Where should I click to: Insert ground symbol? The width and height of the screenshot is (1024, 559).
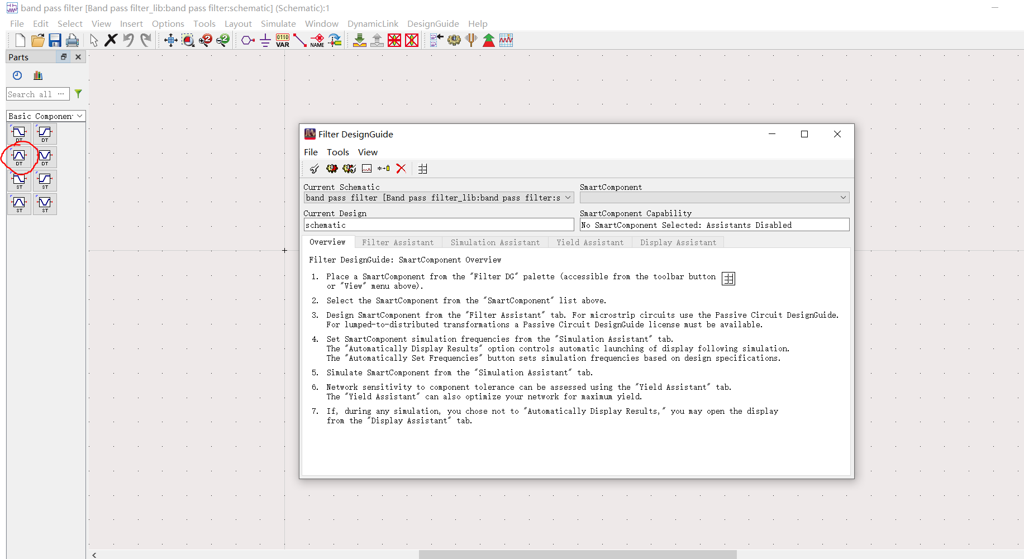click(265, 40)
